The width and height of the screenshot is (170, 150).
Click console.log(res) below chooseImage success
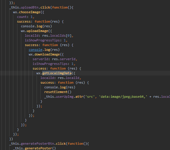36,26
